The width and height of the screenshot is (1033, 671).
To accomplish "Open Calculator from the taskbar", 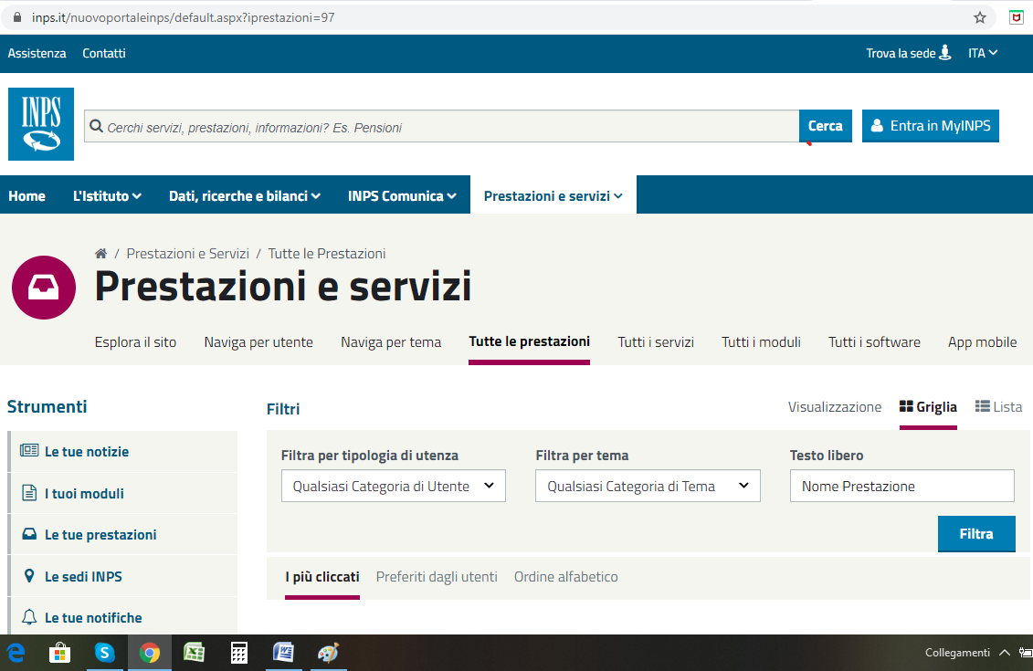I will pos(239,653).
